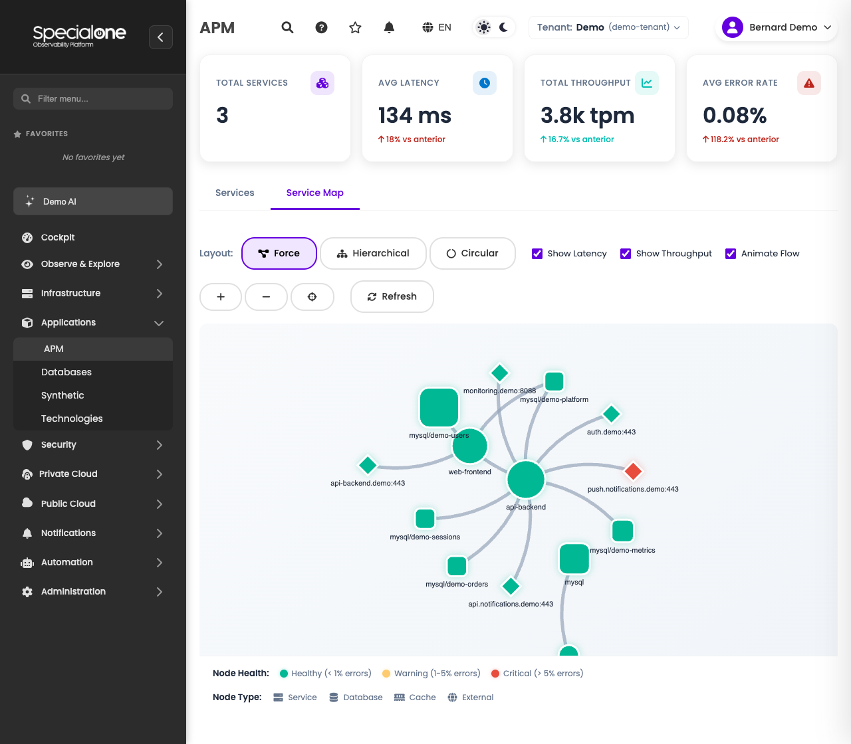
Task: Choose the Force layout
Action: (x=279, y=253)
